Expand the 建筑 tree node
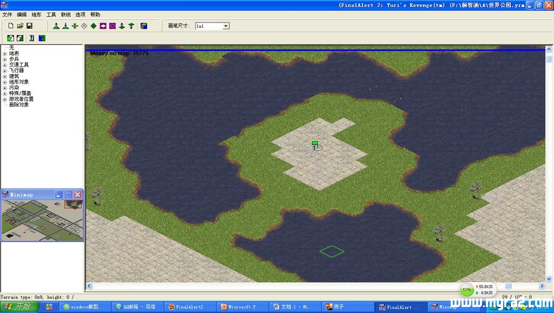This screenshot has width=554, height=313. (4, 76)
